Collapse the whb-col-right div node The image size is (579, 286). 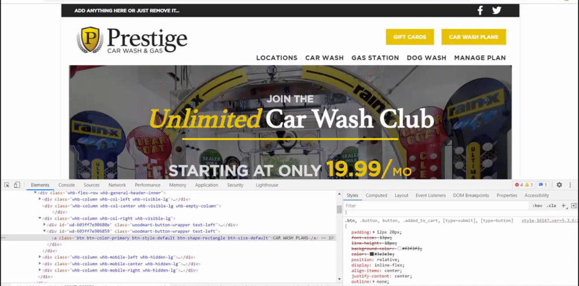[41, 218]
